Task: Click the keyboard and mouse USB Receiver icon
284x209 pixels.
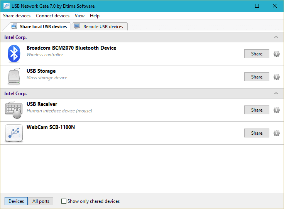Action: point(14,110)
